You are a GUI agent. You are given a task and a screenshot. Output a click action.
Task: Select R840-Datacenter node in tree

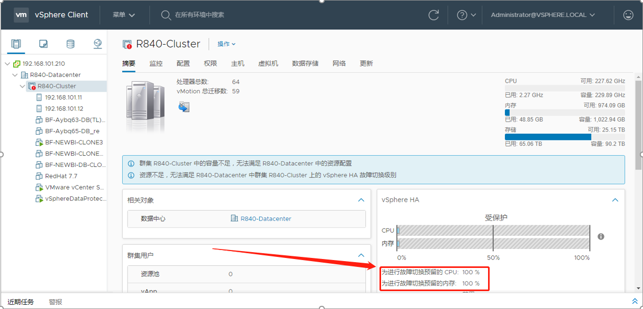[x=55, y=75]
